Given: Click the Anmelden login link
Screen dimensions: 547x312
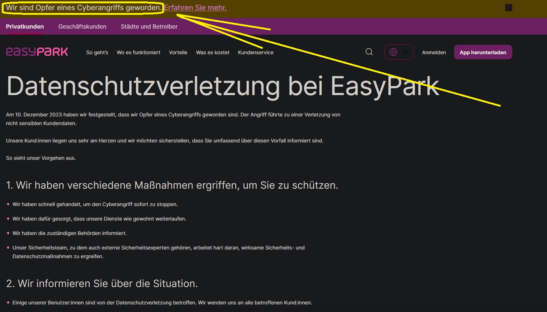Looking at the screenshot, I should pyautogui.click(x=434, y=52).
